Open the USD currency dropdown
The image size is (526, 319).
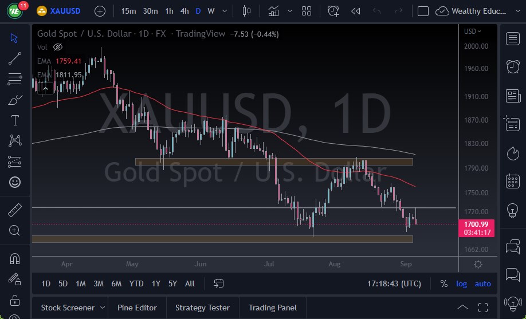click(x=473, y=31)
